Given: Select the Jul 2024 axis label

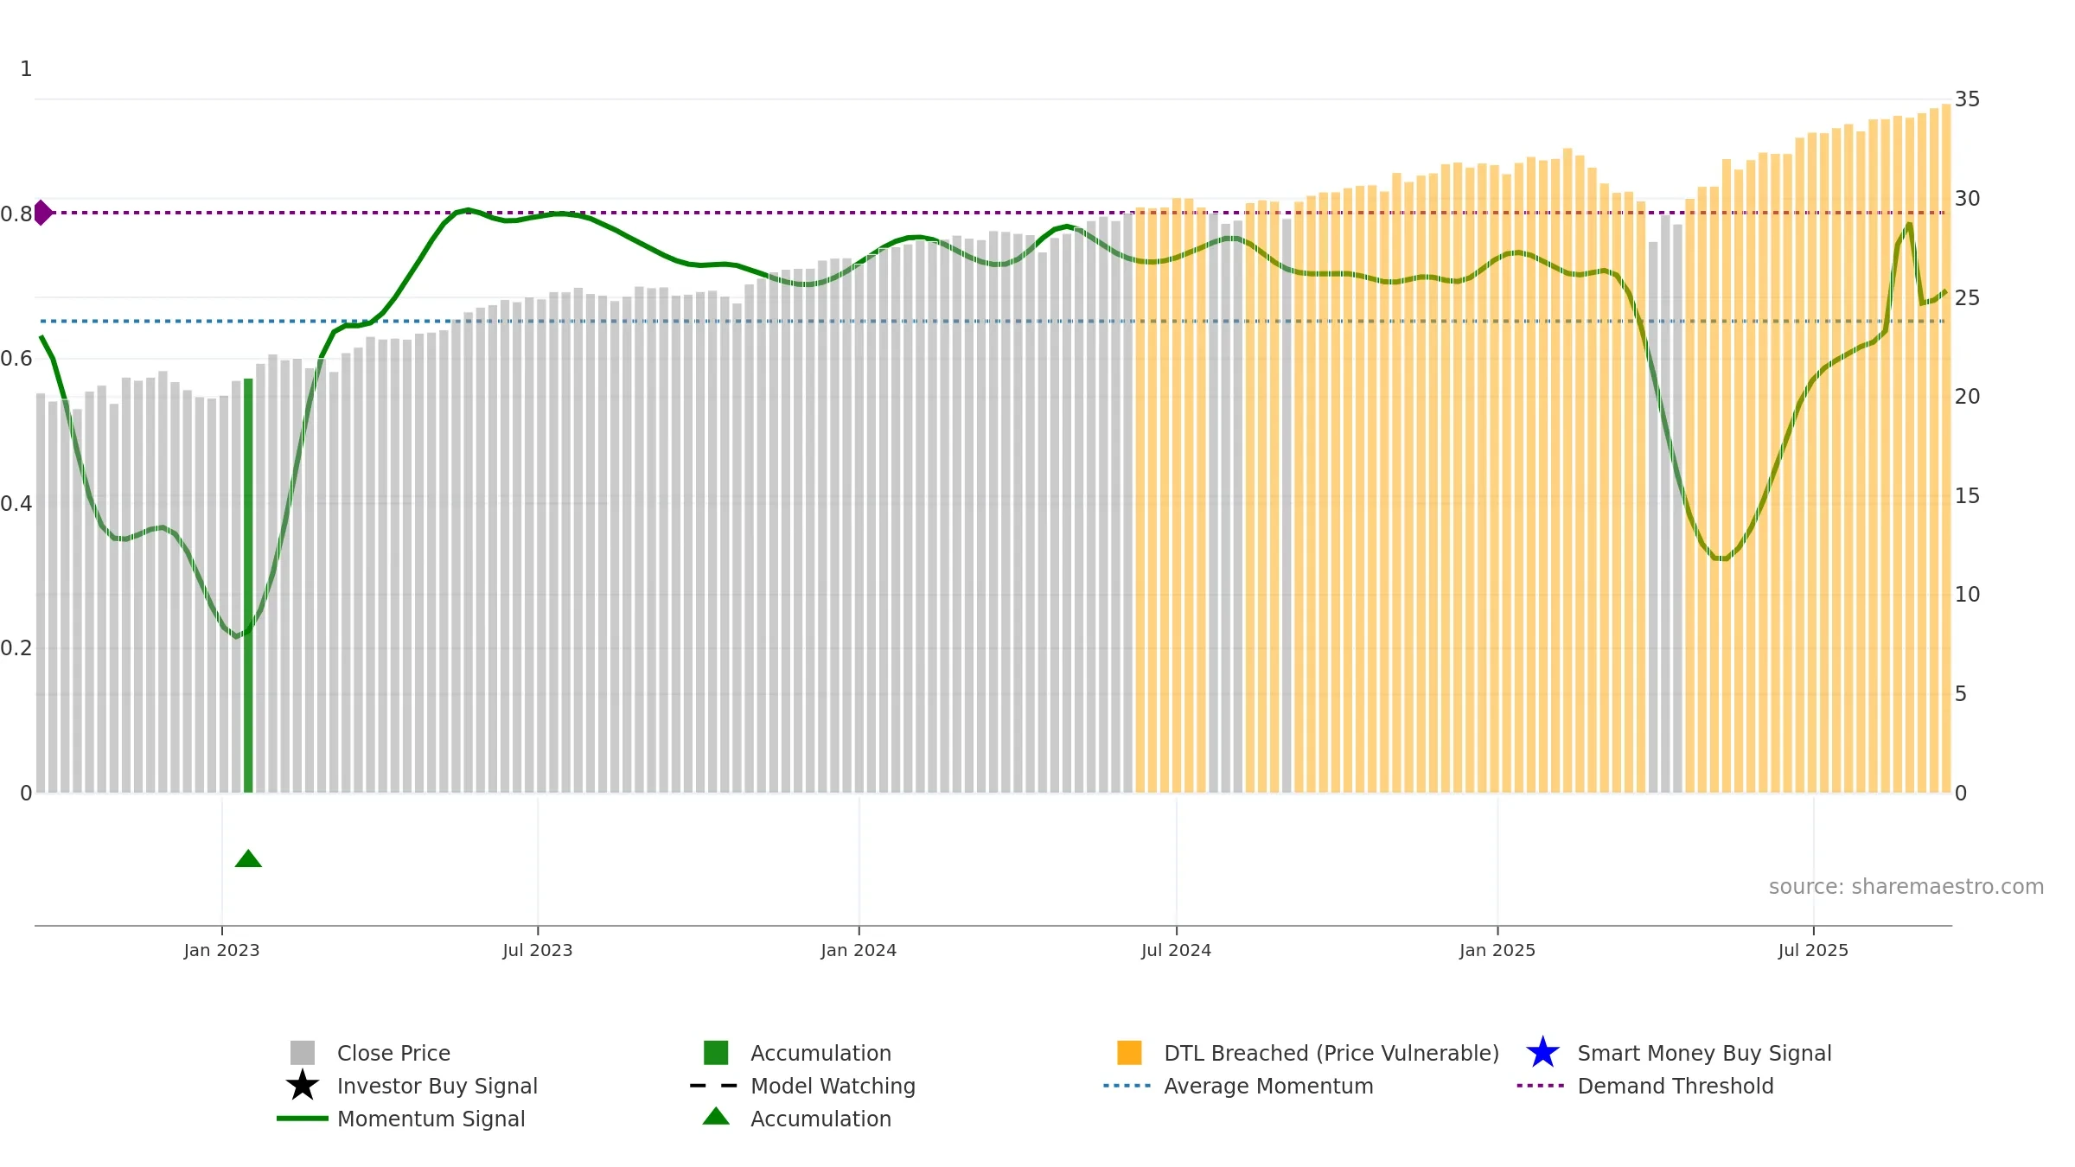Looking at the screenshot, I should click(x=1176, y=950).
